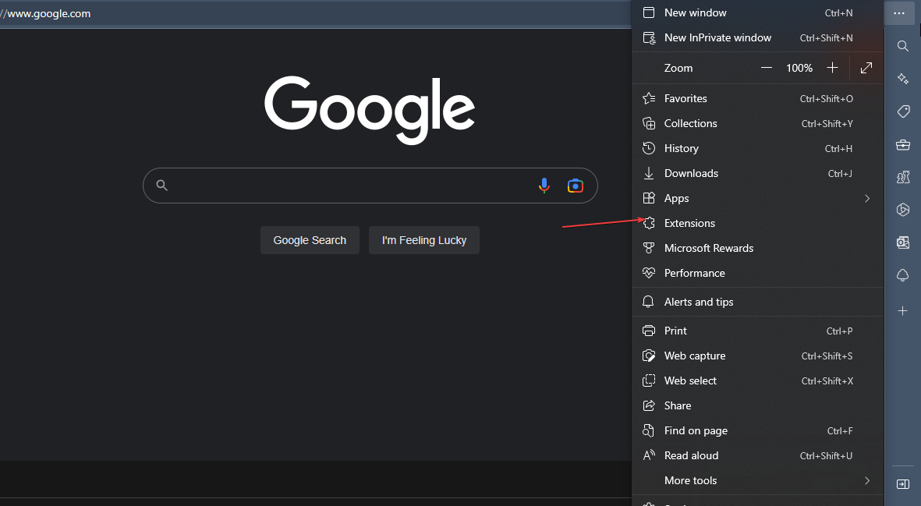Image resolution: width=921 pixels, height=506 pixels.
Task: Choose Share from the menu
Action: (758, 405)
